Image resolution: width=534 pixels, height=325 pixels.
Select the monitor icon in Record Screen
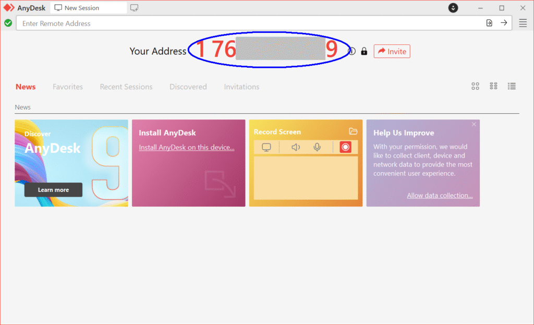pyautogui.click(x=266, y=148)
